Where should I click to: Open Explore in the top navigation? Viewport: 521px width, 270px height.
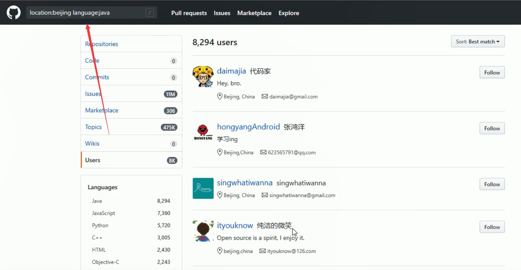click(289, 13)
